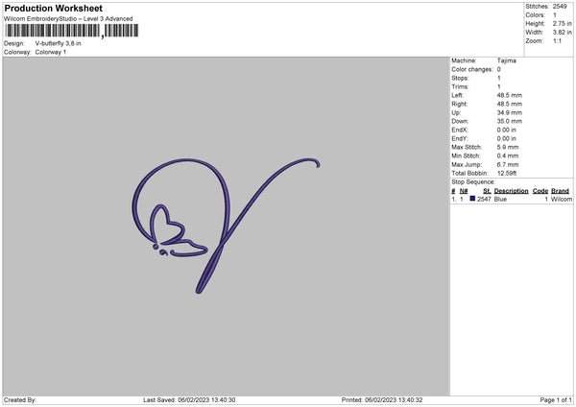Click the EndX value 0.00 in
Image resolution: width=576 pixels, height=407 pixels.
(x=507, y=130)
